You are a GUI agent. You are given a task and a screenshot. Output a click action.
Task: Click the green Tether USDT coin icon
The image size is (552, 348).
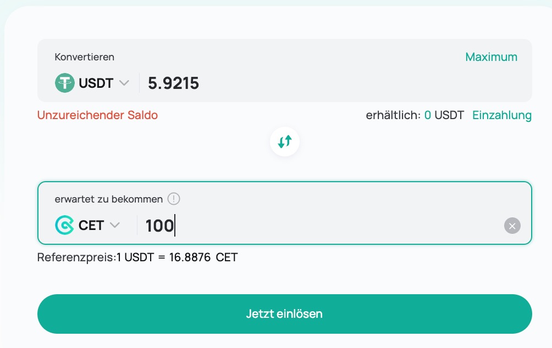click(x=64, y=83)
